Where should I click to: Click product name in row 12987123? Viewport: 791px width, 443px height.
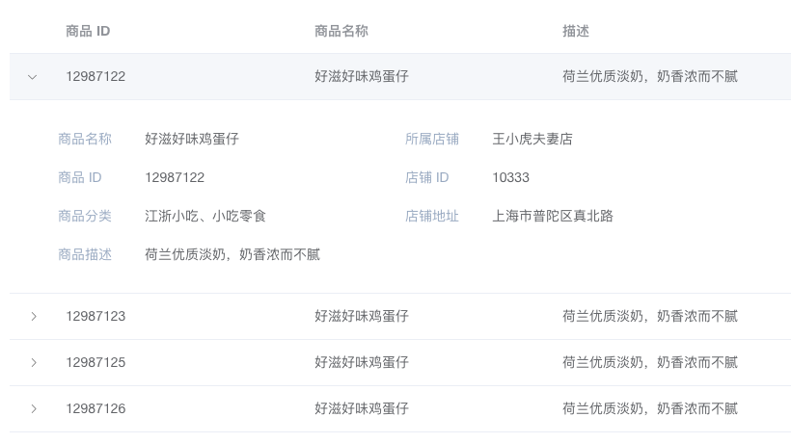click(x=362, y=316)
